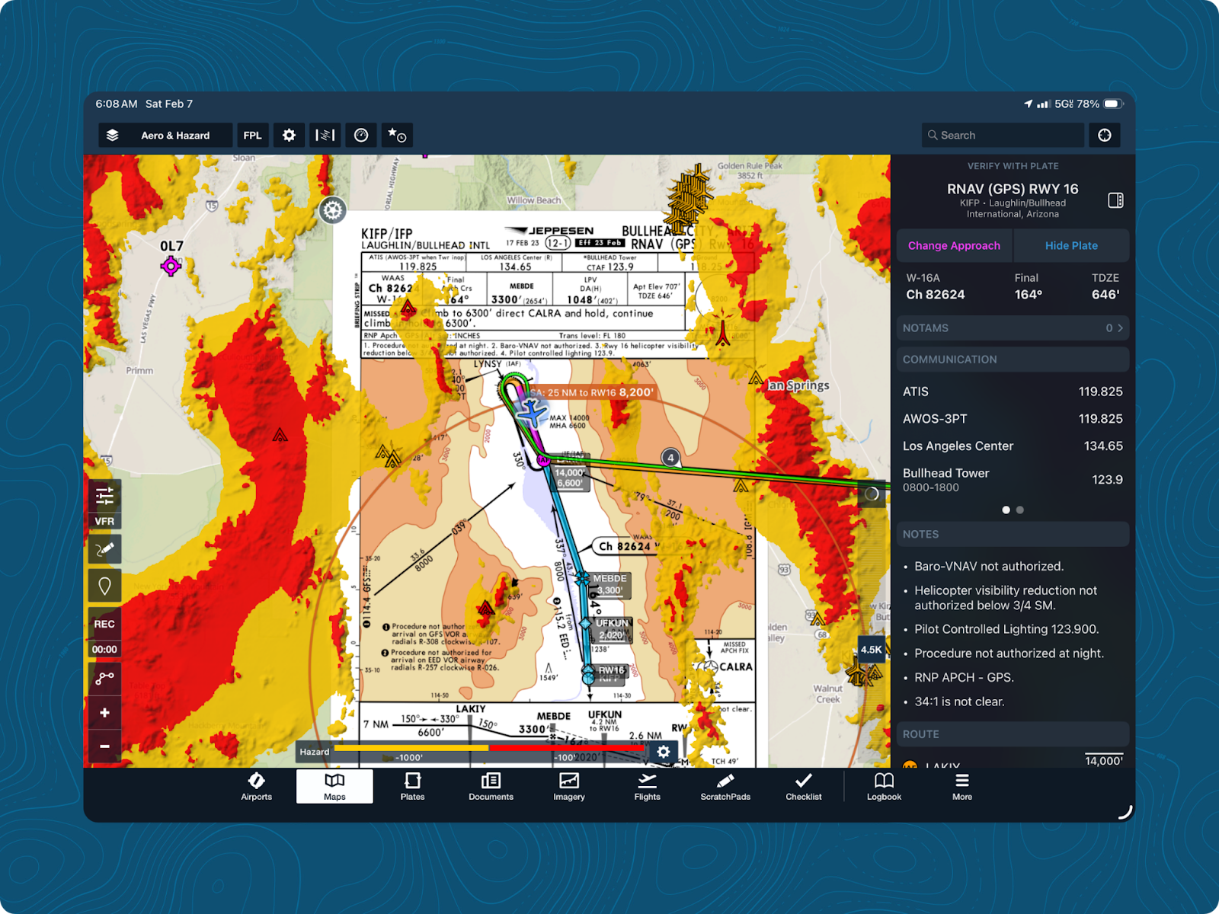
Task: Tap round handle at map right edge
Action: 872,494
